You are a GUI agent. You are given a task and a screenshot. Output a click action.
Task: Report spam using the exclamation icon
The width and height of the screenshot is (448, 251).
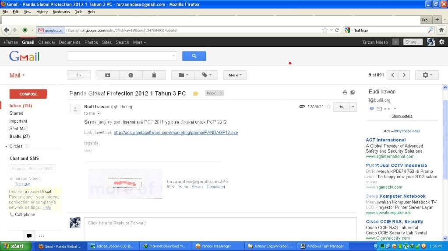click(x=131, y=75)
